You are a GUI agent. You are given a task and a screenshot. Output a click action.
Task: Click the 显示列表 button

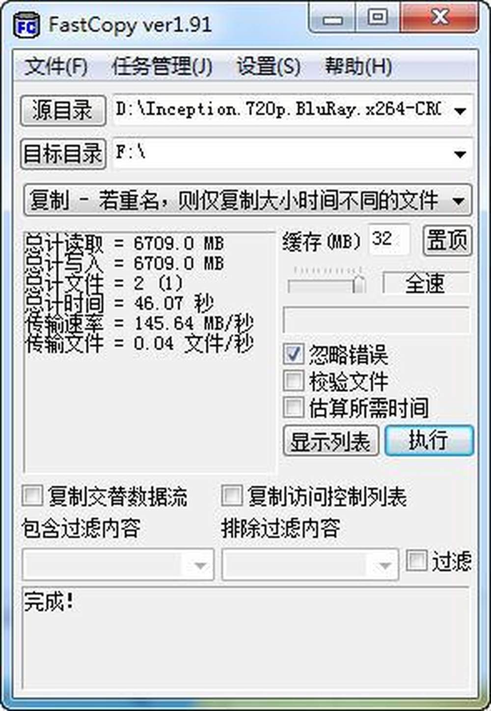(331, 441)
